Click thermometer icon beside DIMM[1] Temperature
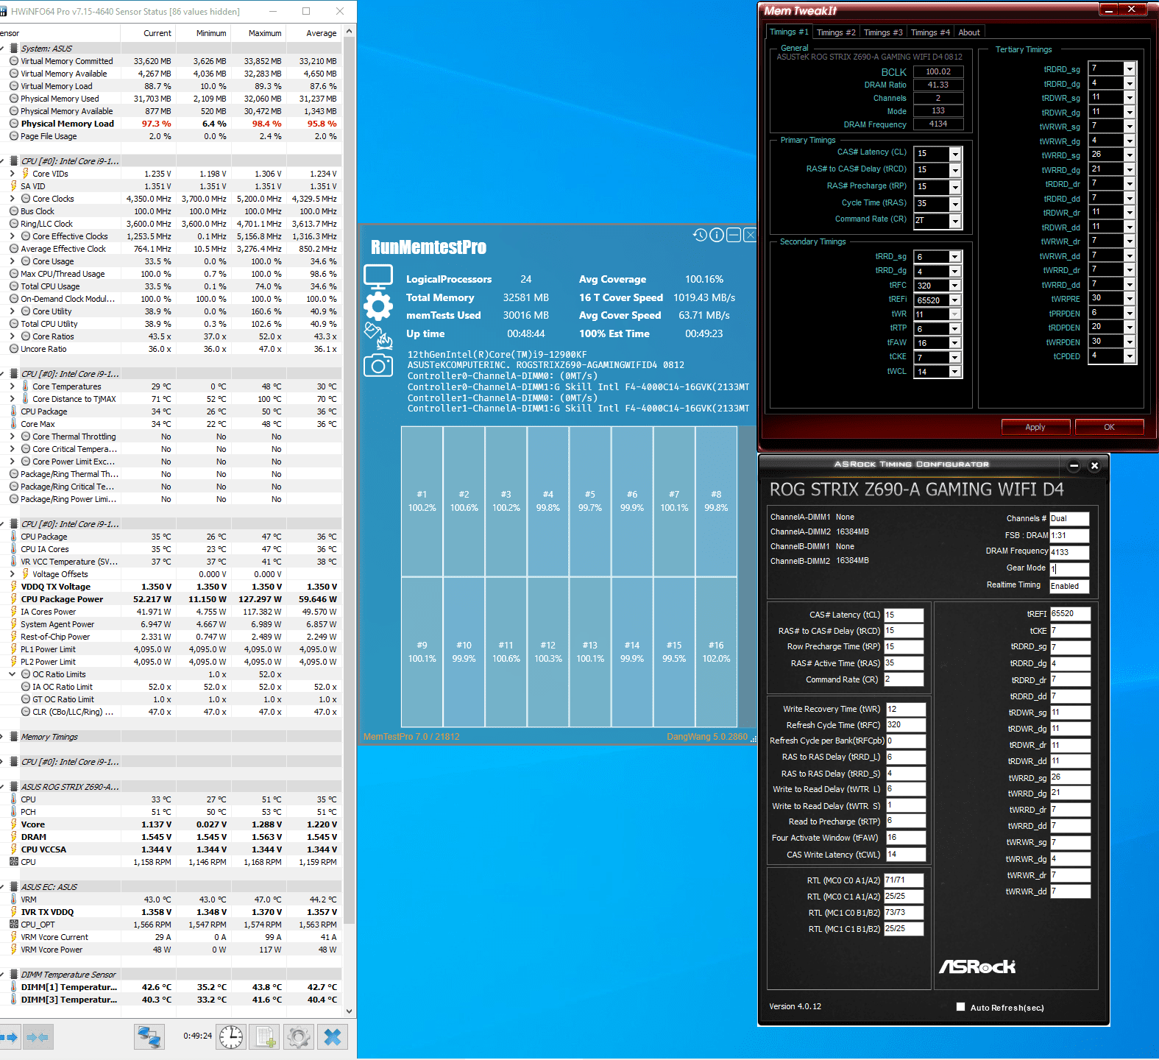Viewport: 1159px width, 1060px height. pos(14,987)
